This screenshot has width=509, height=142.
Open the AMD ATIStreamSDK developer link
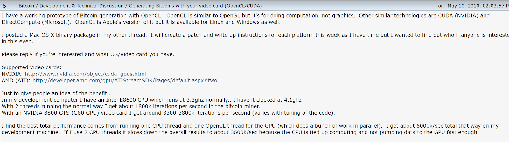125,81
